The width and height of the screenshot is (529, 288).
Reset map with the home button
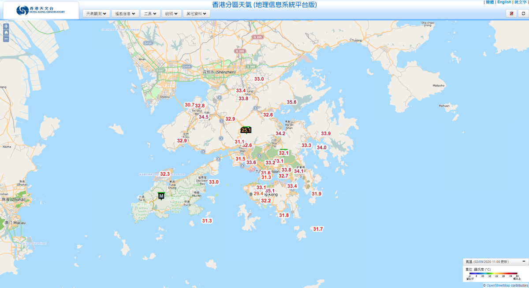pyautogui.click(x=6, y=33)
